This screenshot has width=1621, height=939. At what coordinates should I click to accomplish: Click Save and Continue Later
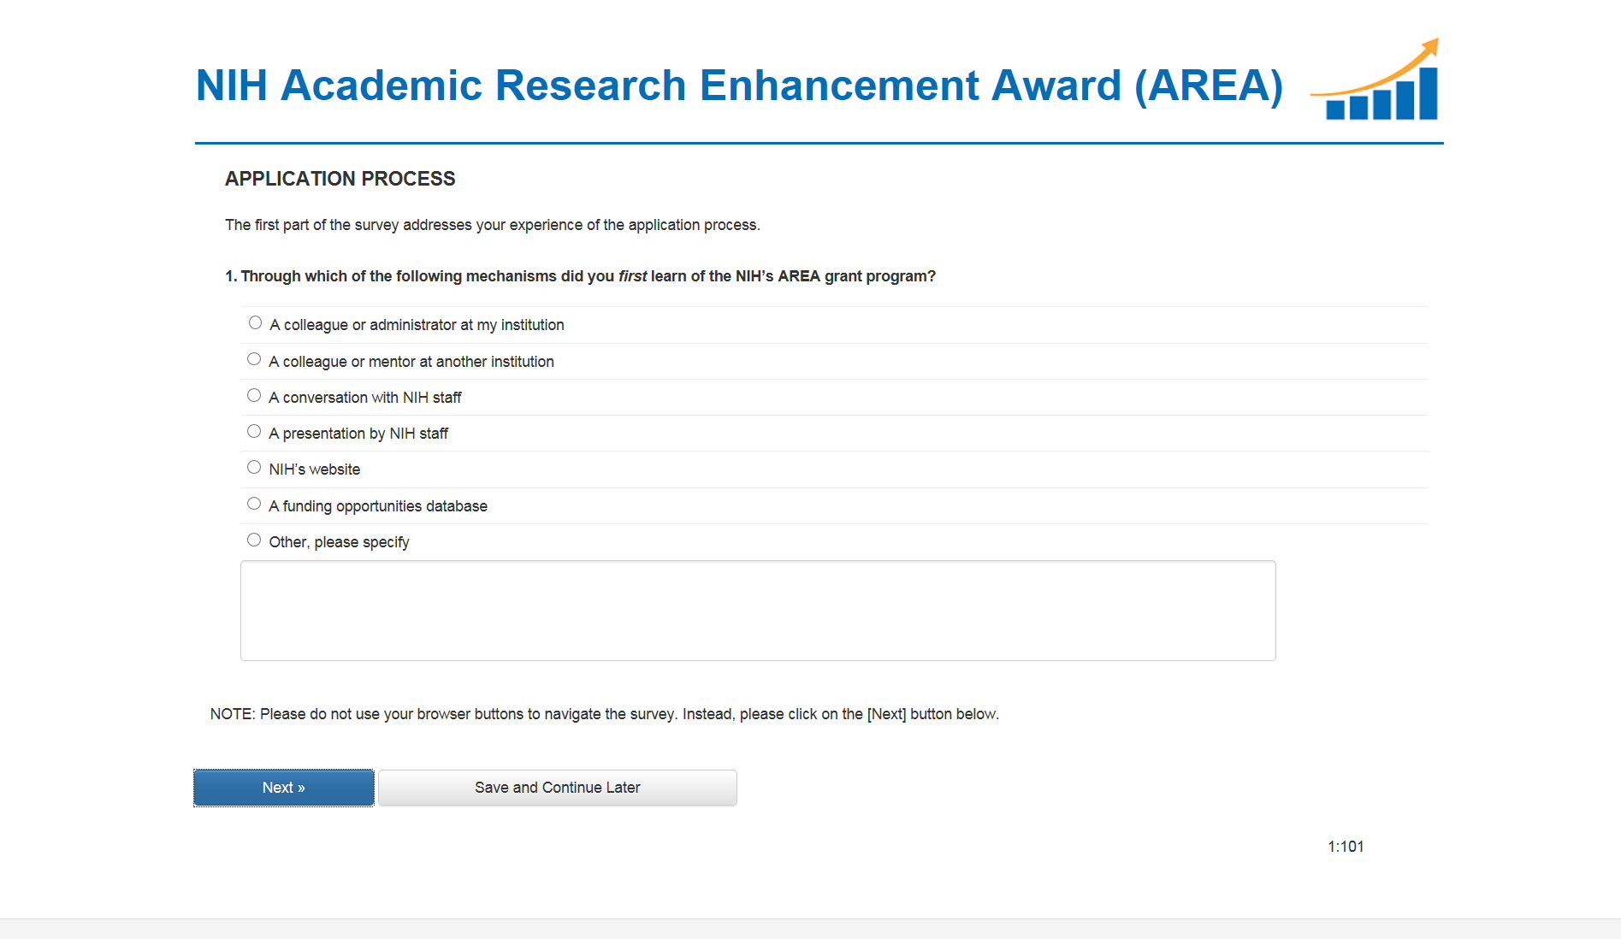pyautogui.click(x=557, y=788)
